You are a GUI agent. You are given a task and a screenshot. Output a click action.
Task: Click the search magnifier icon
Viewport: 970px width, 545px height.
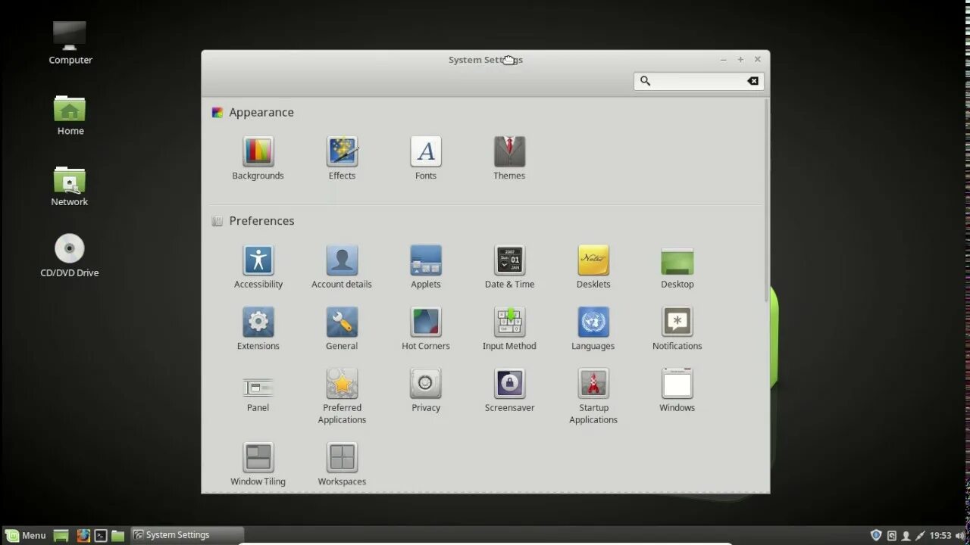(x=645, y=81)
